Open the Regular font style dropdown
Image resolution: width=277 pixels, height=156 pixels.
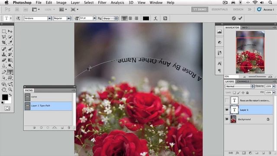click(69, 18)
